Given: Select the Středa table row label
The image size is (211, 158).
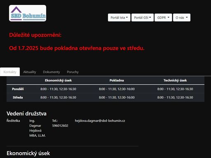Looking at the screenshot, I should coord(18,98).
